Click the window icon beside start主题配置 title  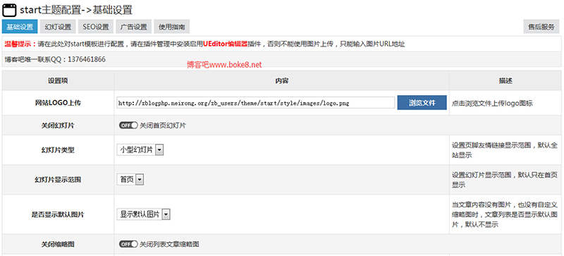9,10
